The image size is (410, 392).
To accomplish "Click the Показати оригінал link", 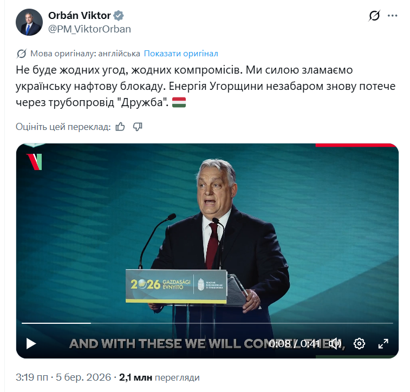I will (x=181, y=54).
